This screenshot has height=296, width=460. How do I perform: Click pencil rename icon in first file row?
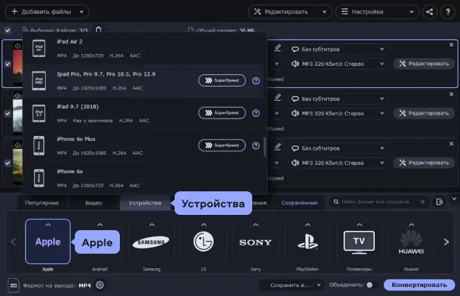tap(277, 48)
